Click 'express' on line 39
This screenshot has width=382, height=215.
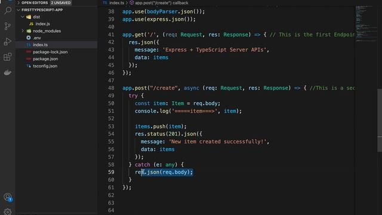click(158, 19)
